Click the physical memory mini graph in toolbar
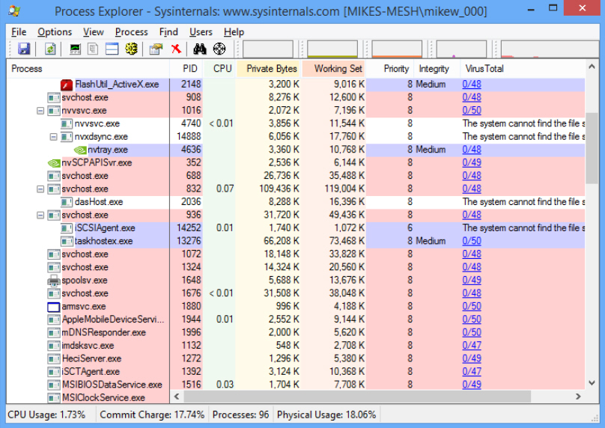This screenshot has width=605, height=428. (x=397, y=49)
